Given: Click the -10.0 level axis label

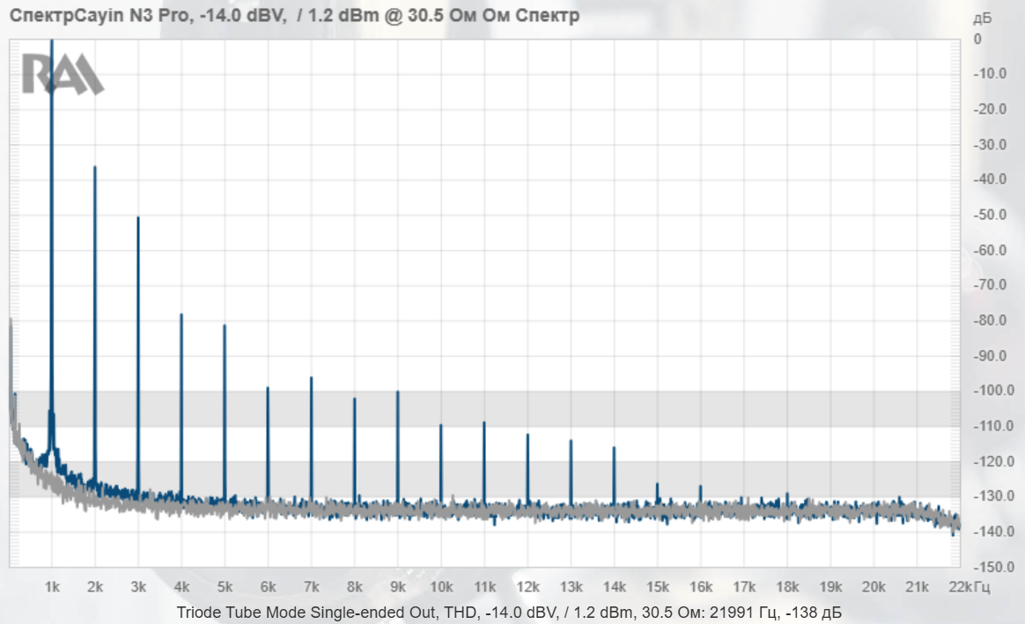Looking at the screenshot, I should click(990, 74).
